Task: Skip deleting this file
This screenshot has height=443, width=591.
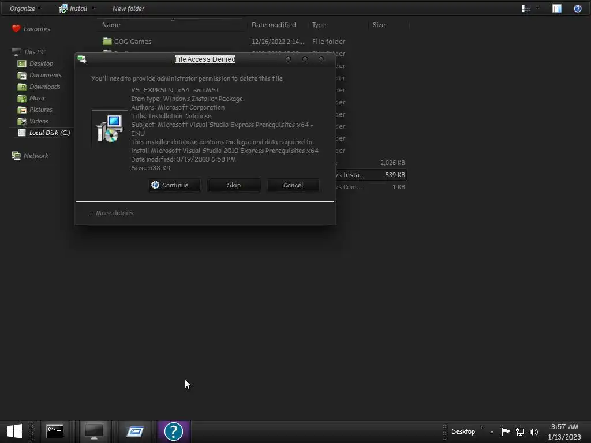Action: coord(234,185)
